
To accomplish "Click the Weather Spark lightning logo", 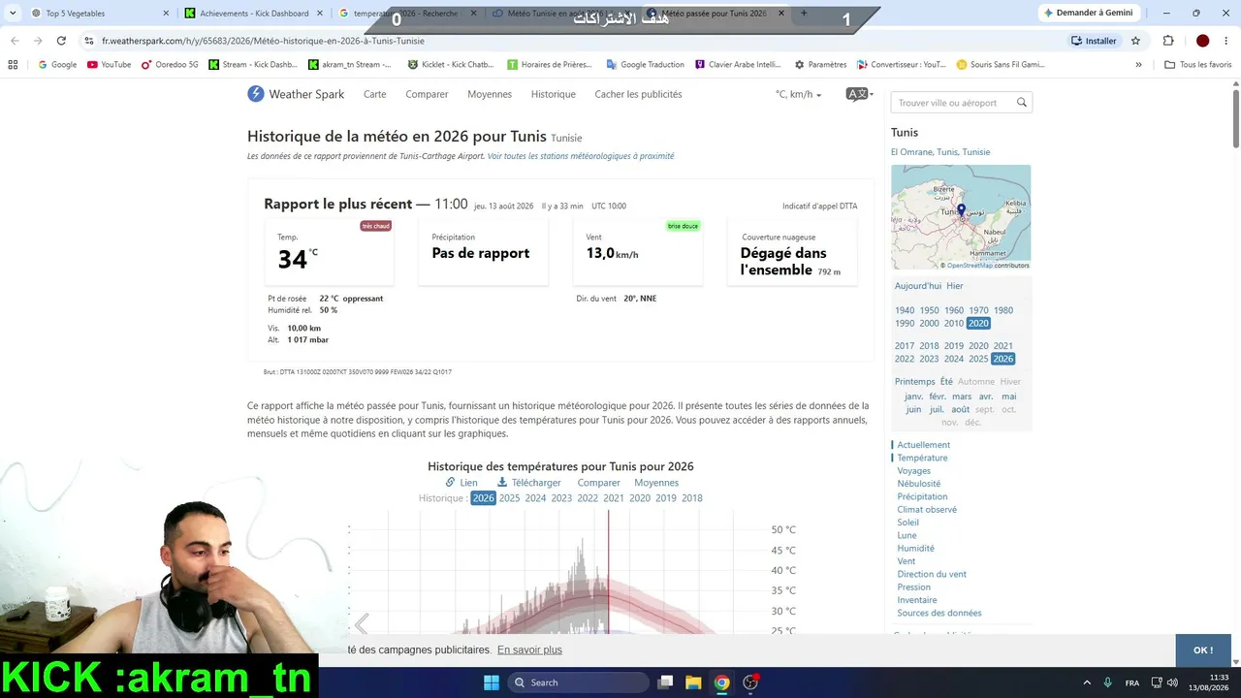I will [x=255, y=94].
